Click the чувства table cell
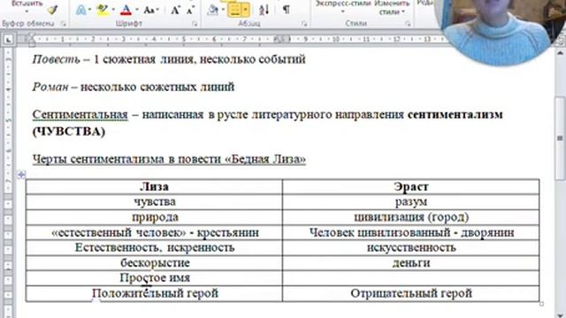 click(154, 202)
